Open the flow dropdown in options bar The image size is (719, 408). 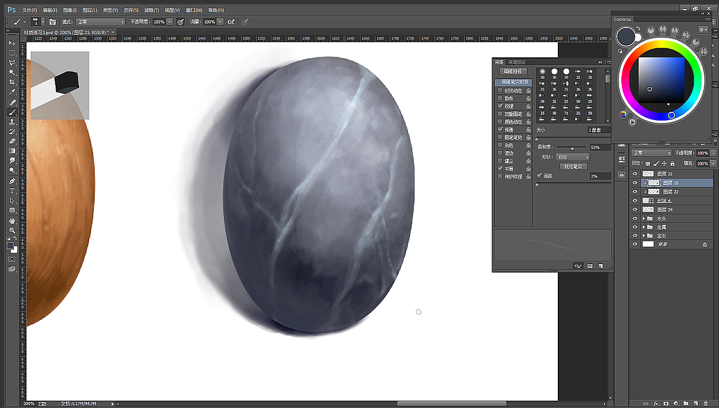coord(220,22)
